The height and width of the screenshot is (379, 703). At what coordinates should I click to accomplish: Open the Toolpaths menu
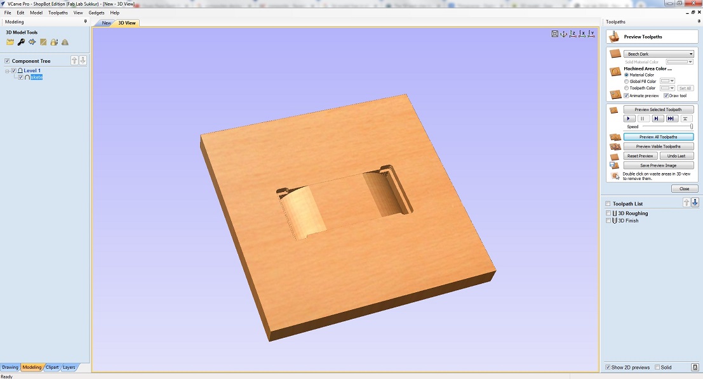[x=58, y=13]
